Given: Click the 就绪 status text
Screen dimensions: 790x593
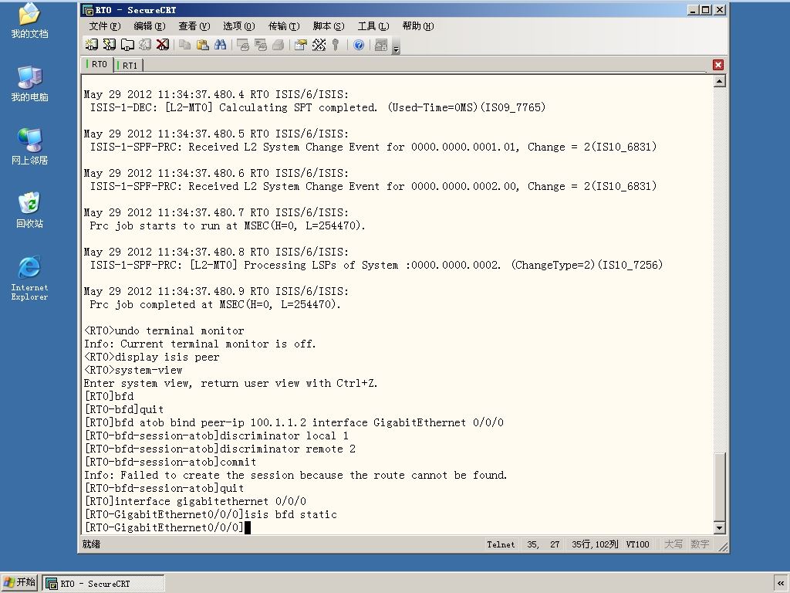Looking at the screenshot, I should [91, 544].
